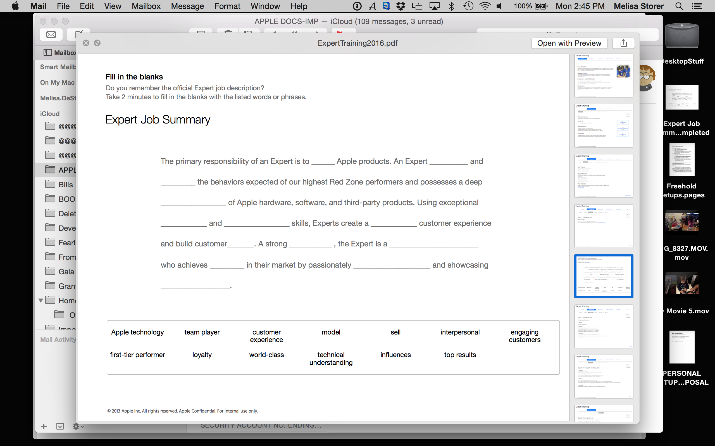715x446 pixels.
Task: Open Spotlight search magnifier icon
Action: pos(679,6)
